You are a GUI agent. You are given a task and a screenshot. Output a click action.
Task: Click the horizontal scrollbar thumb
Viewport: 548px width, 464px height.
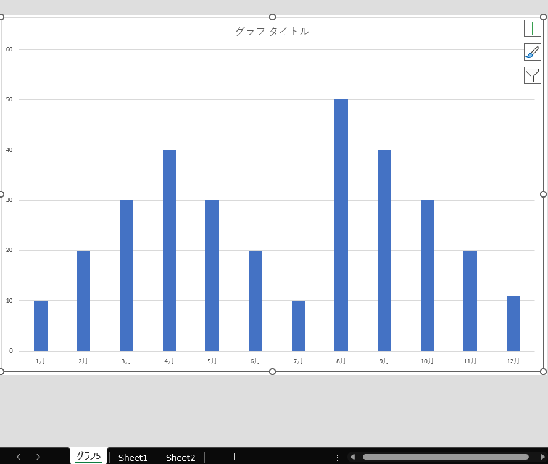point(446,457)
